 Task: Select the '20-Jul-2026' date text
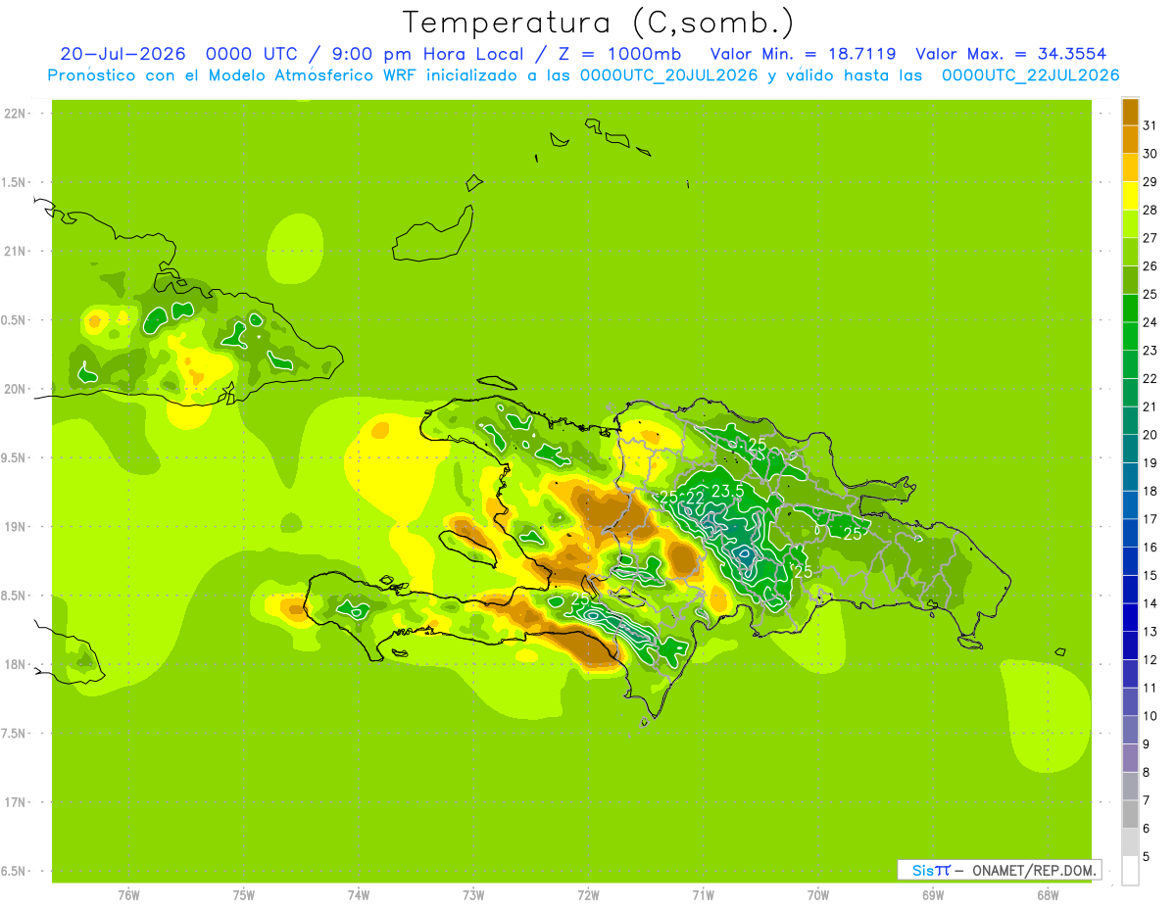click(123, 54)
